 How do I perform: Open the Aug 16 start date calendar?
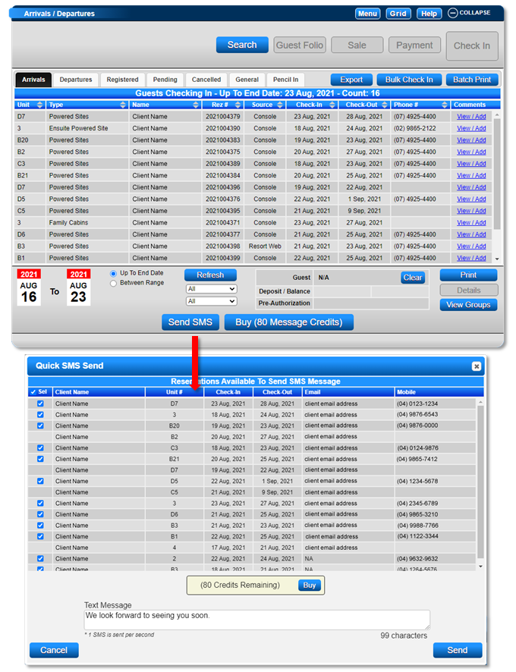click(x=29, y=287)
